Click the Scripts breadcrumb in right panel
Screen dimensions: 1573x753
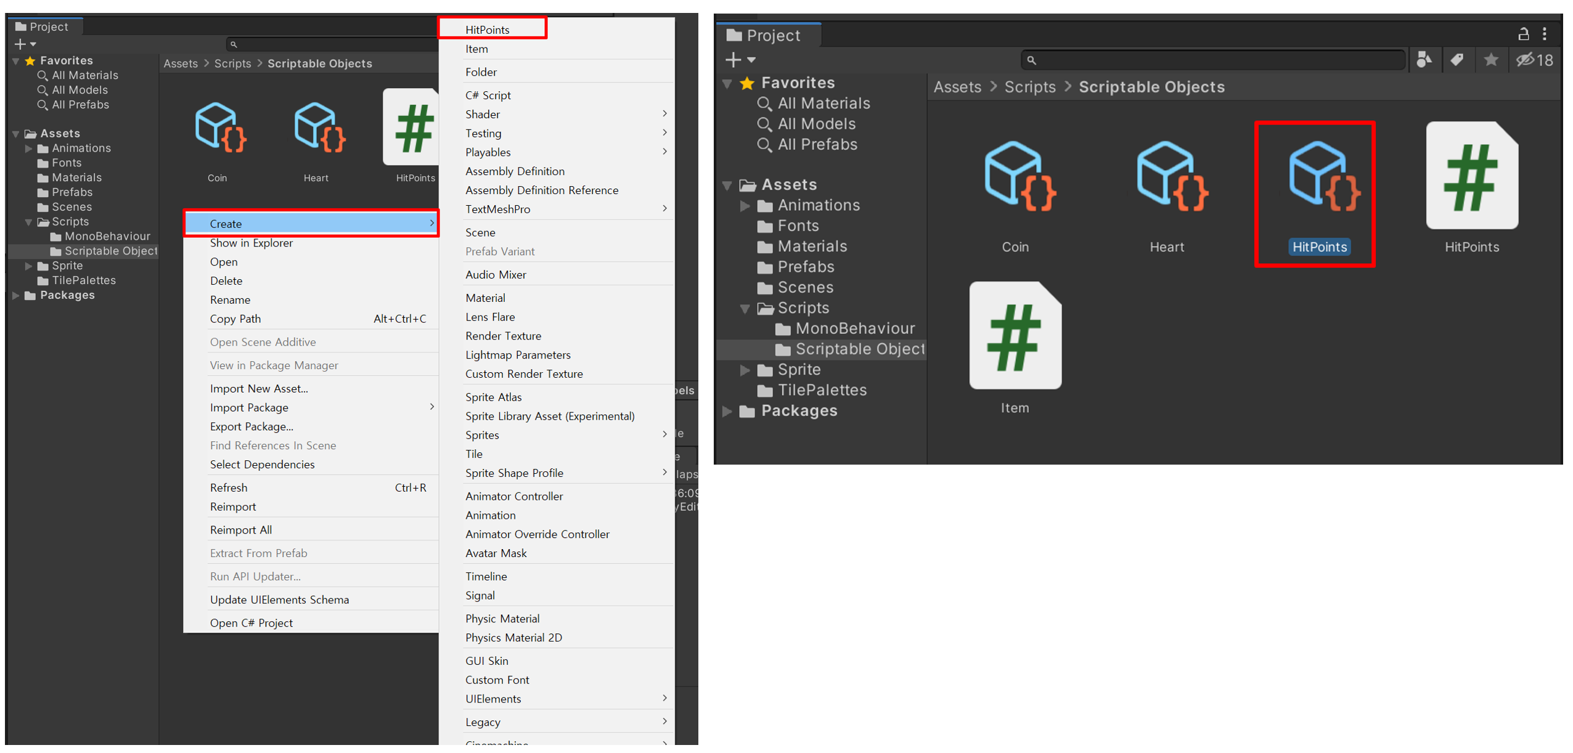point(1029,87)
